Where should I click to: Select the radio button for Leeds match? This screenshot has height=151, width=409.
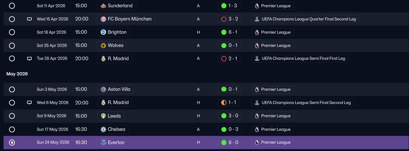[x=12, y=116]
